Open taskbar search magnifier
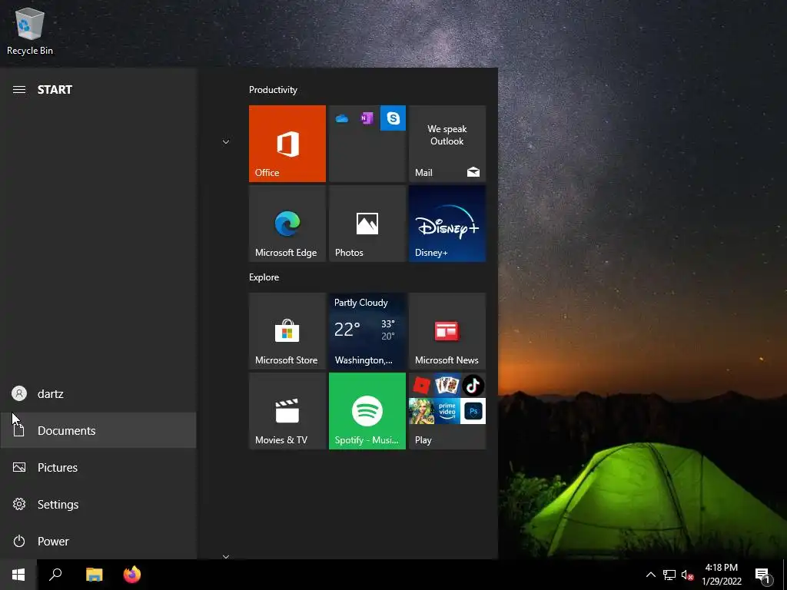Image resolution: width=787 pixels, height=590 pixels. [55, 575]
